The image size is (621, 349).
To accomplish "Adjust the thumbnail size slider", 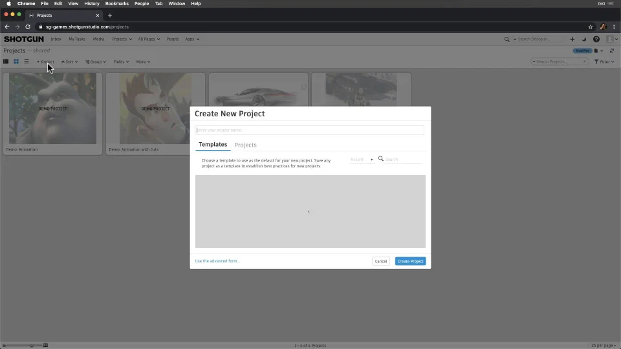I will point(32,345).
